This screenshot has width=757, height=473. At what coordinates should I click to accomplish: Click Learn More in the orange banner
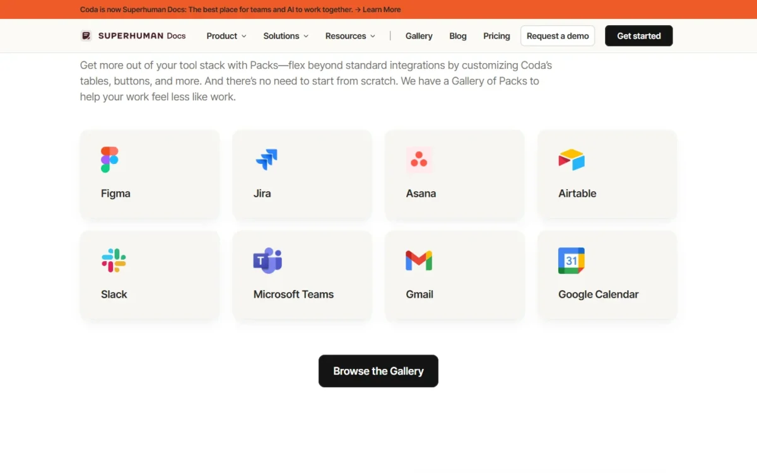tap(382, 9)
